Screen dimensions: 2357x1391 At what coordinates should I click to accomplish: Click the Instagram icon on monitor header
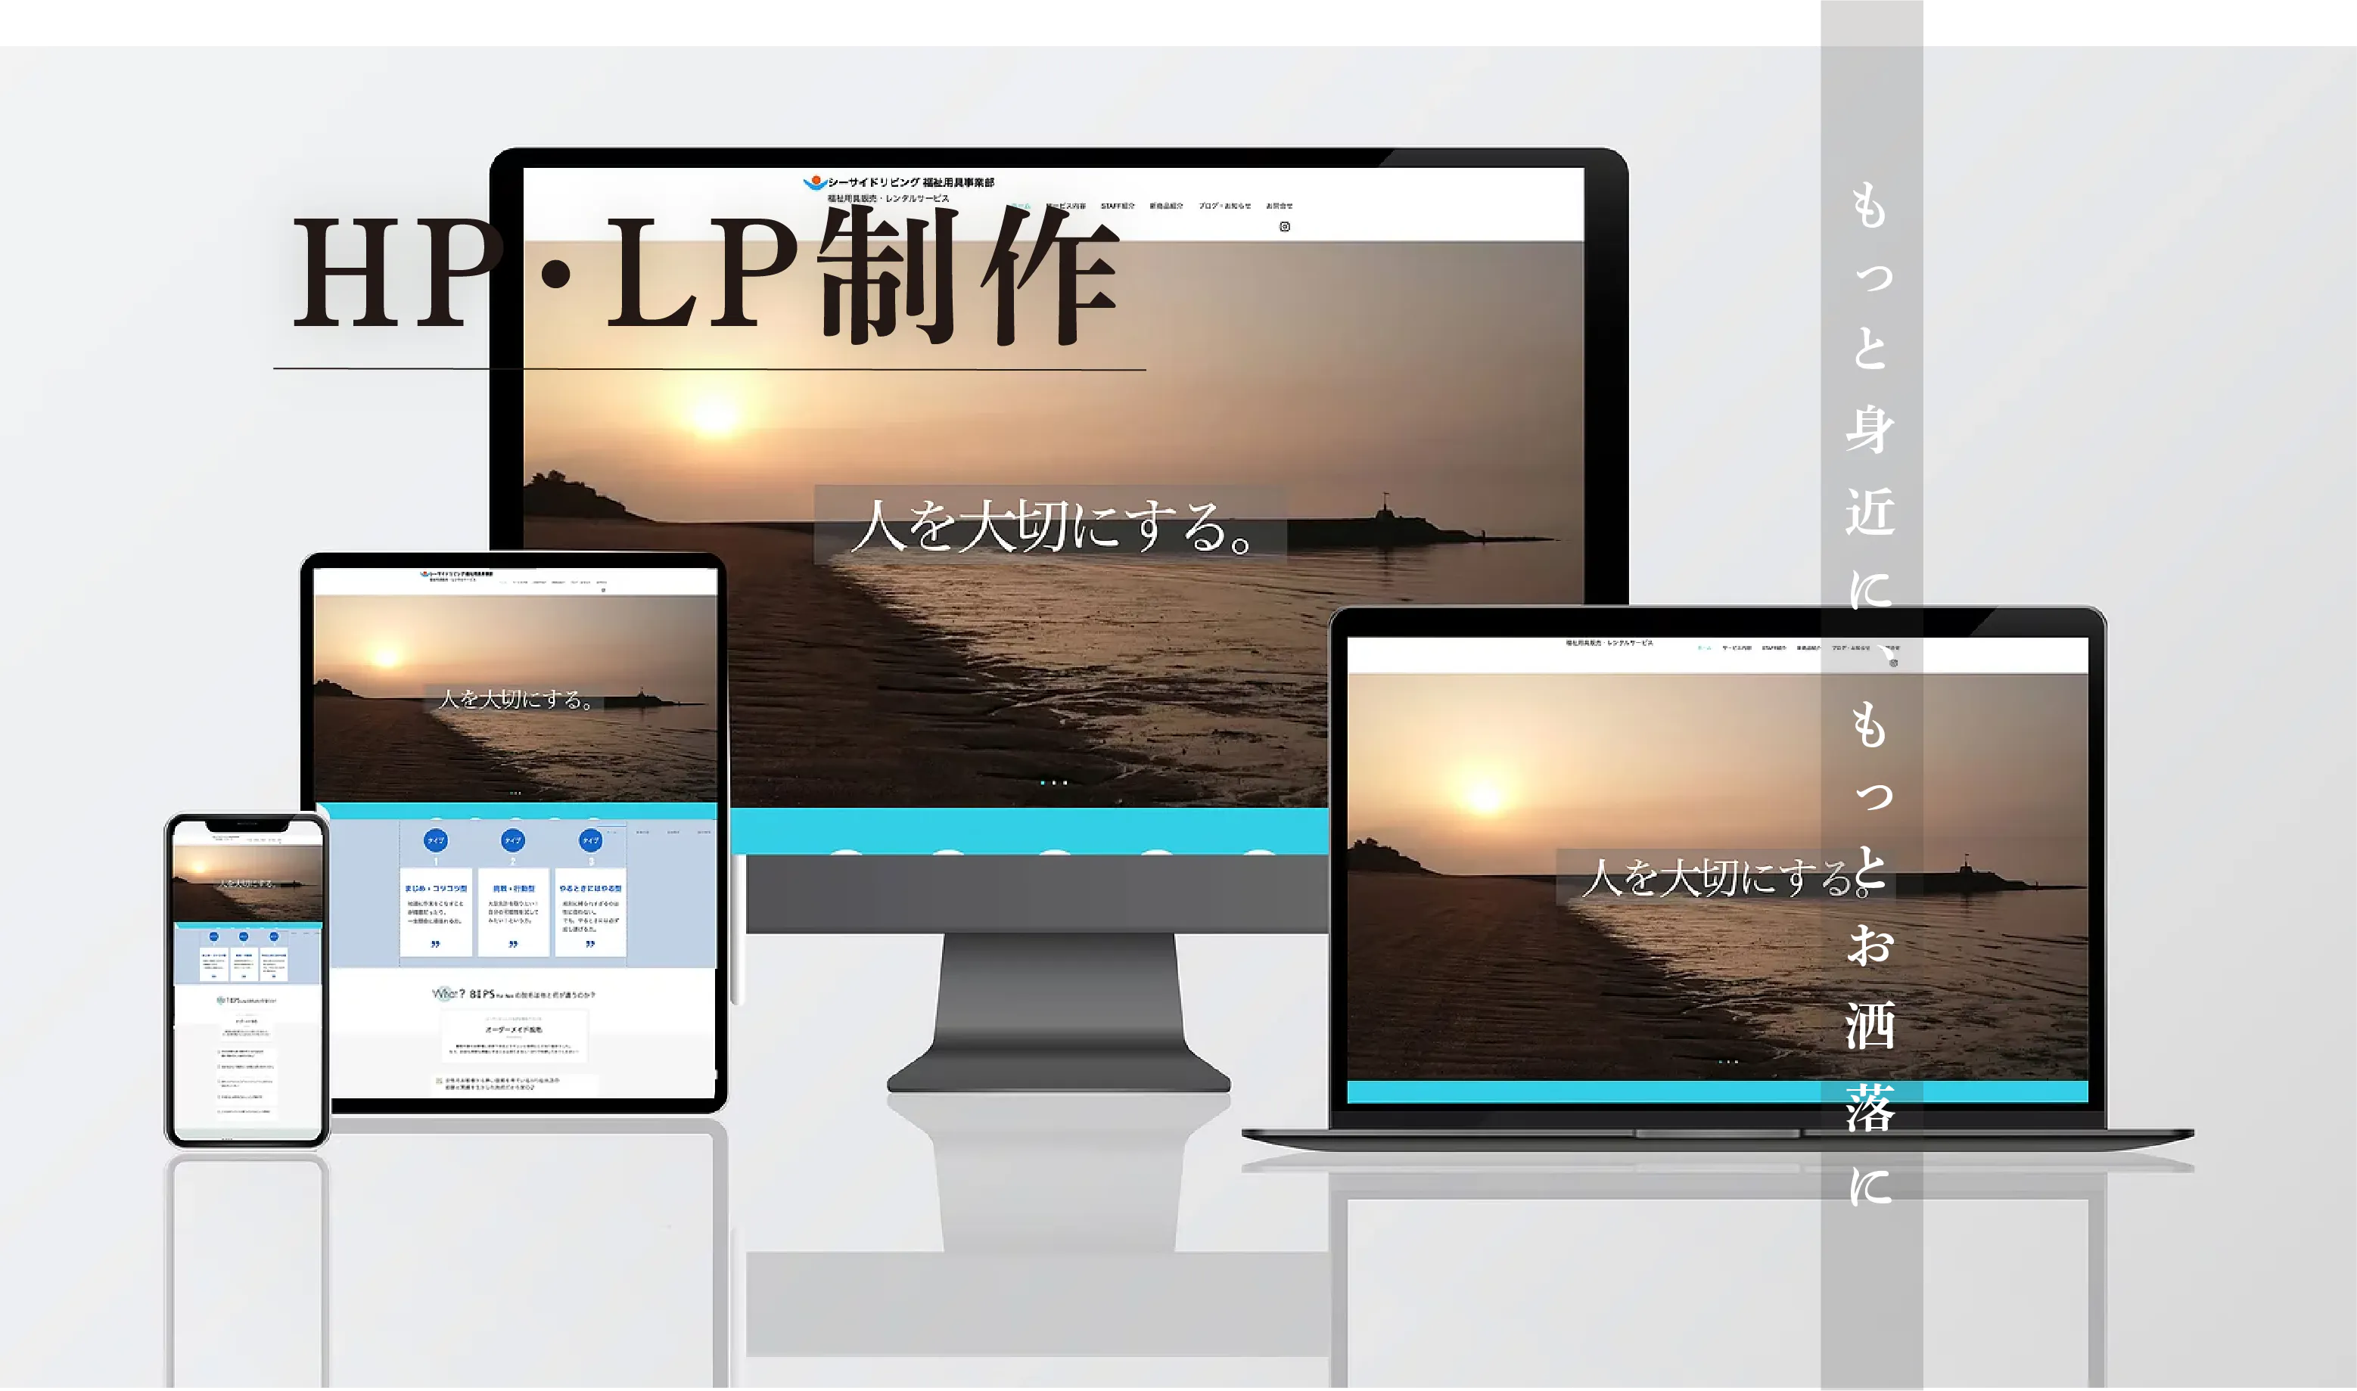point(1285,227)
